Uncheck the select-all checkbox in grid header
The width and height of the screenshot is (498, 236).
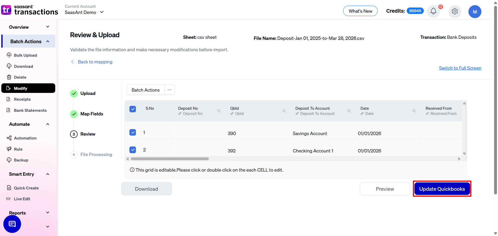[x=133, y=109]
